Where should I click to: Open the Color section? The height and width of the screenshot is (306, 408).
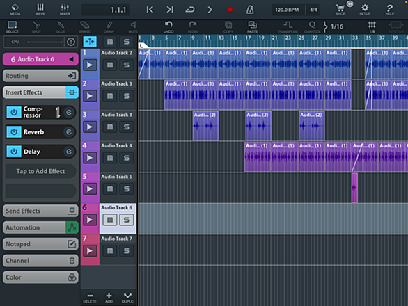coord(40,277)
